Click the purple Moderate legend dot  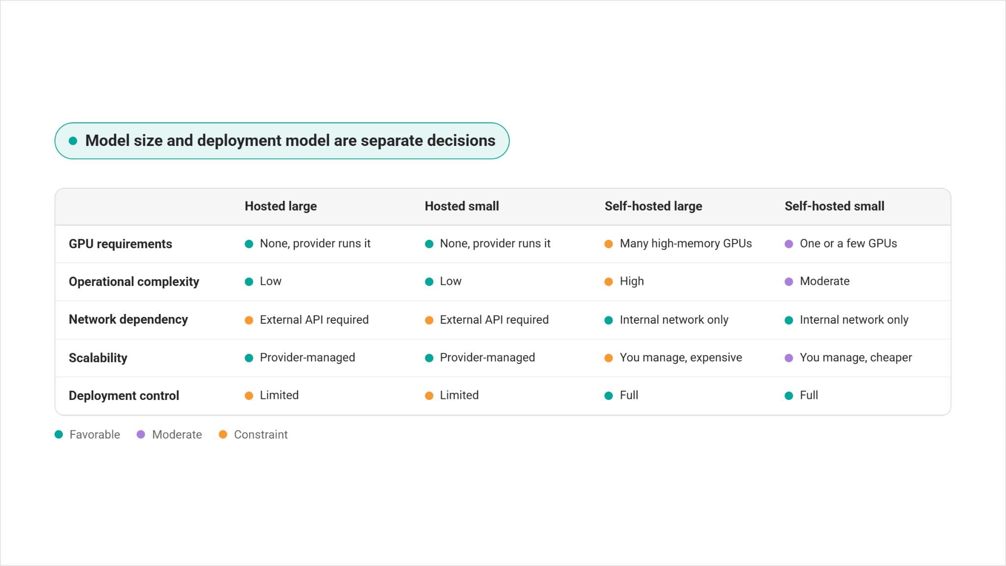[141, 434]
